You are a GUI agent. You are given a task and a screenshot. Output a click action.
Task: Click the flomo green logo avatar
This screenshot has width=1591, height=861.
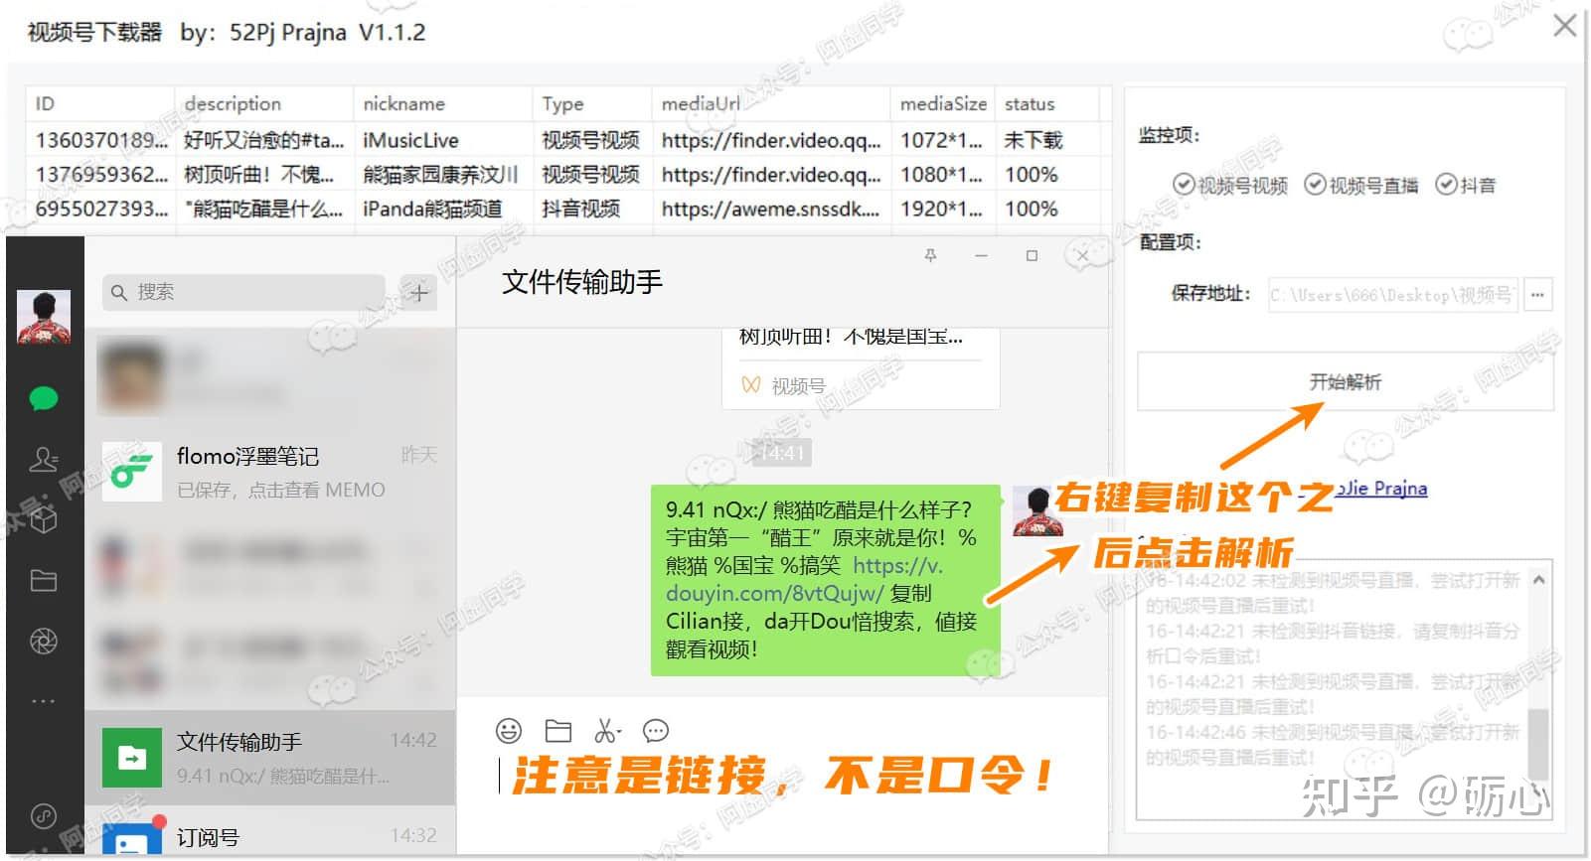pyautogui.click(x=132, y=472)
